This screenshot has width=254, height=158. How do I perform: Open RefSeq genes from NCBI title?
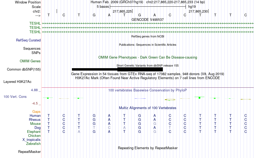tap(148, 36)
